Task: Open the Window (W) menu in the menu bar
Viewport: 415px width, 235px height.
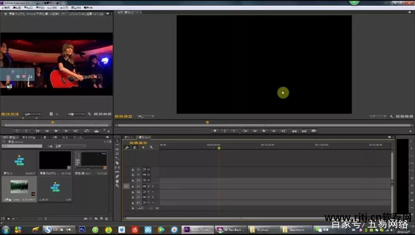Action: coord(76,8)
